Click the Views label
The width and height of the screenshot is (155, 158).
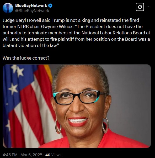[x=56, y=155]
